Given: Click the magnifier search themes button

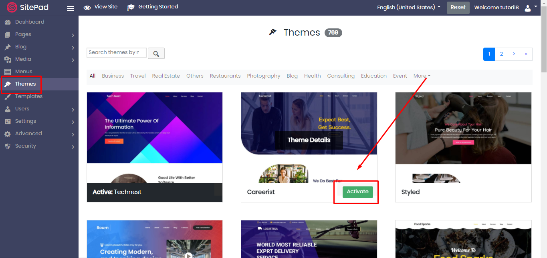Looking at the screenshot, I should point(156,53).
